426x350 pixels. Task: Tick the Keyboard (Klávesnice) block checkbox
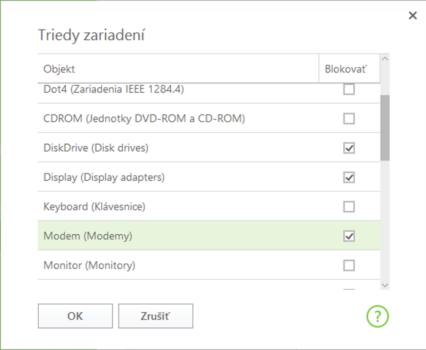(x=349, y=207)
